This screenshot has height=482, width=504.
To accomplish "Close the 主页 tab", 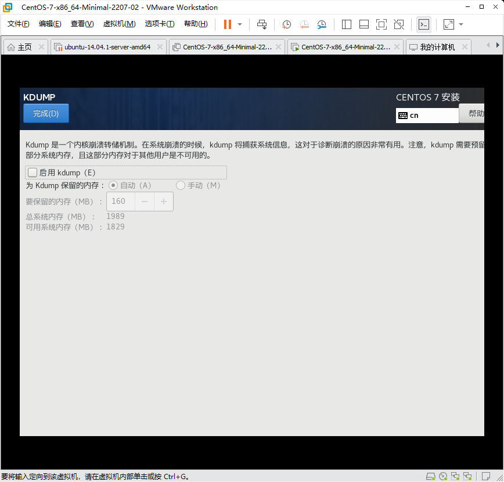I will point(41,47).
